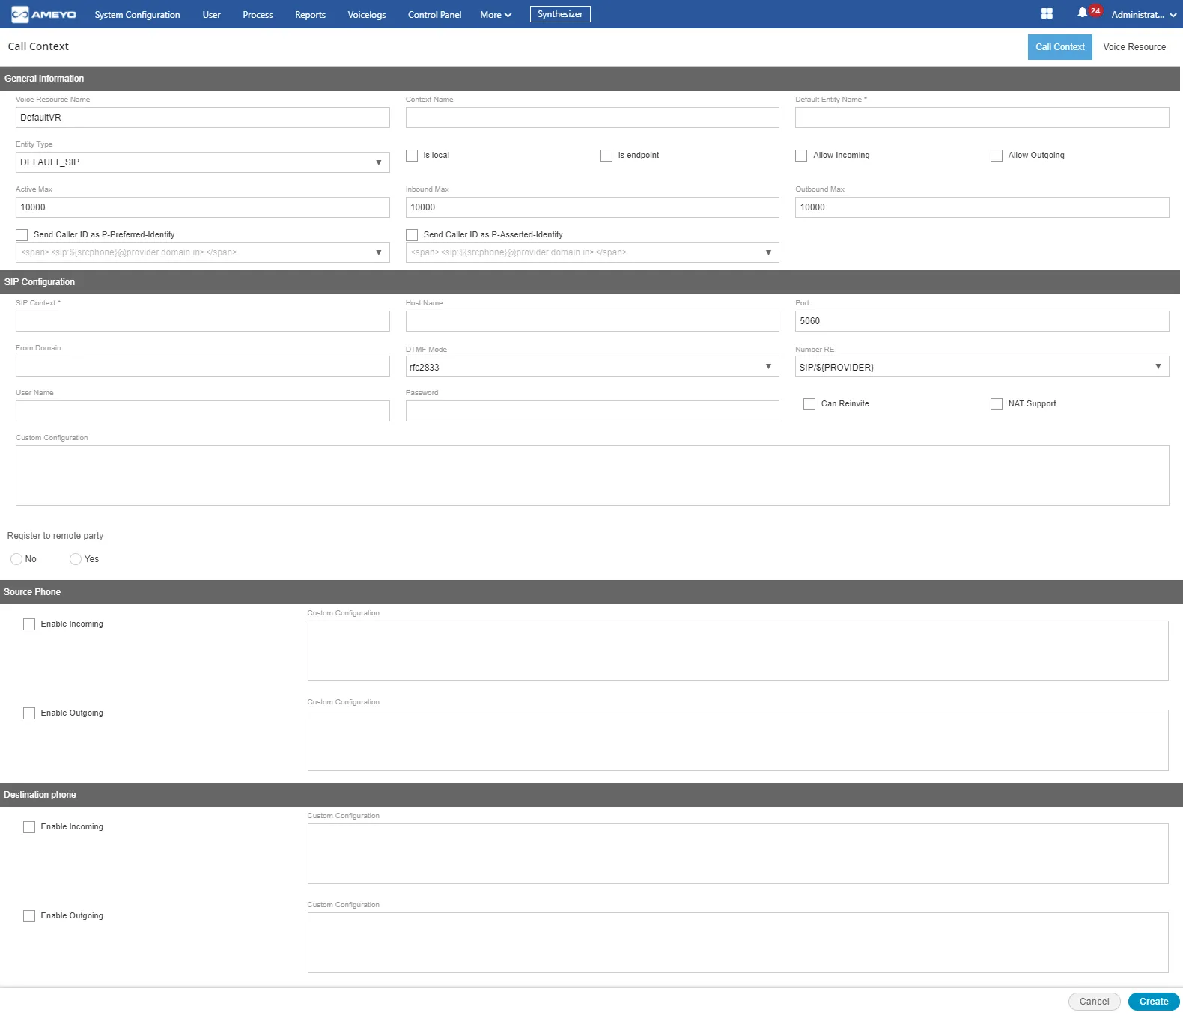The width and height of the screenshot is (1183, 1018).
Task: Toggle Send Caller ID as P-Preferred-Identity
Action: [22, 235]
